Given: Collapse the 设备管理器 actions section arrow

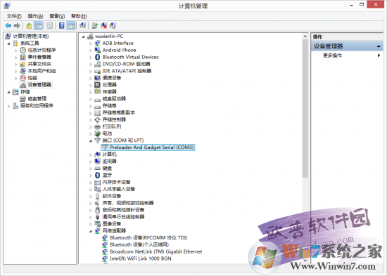Looking at the screenshot, I should point(379,46).
